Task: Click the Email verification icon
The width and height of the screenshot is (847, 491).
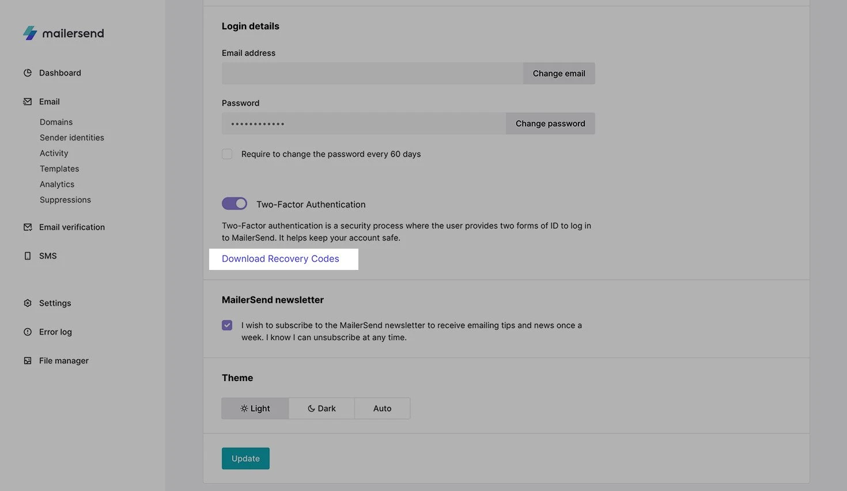Action: click(28, 227)
